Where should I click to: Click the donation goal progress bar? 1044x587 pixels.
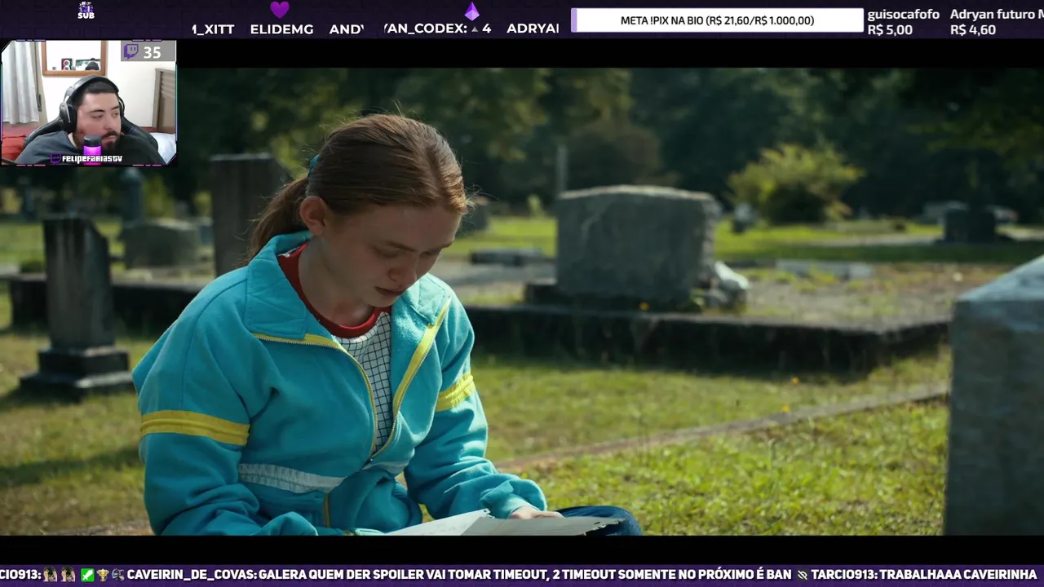(x=717, y=20)
